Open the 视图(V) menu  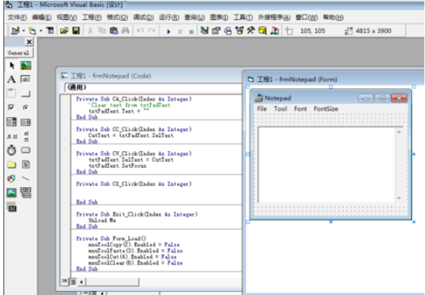pyautogui.click(x=67, y=17)
